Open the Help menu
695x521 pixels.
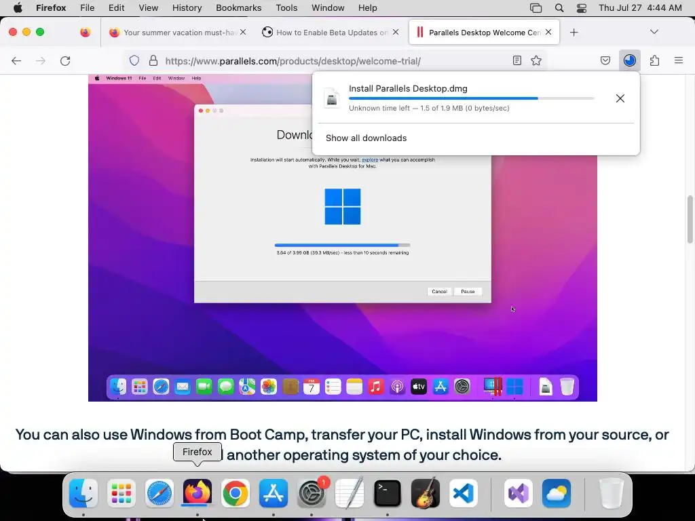[x=367, y=8]
